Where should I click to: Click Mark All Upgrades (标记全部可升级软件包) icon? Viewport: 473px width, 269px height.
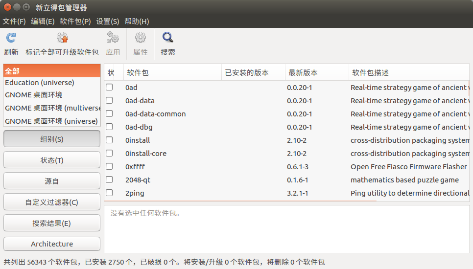point(62,38)
